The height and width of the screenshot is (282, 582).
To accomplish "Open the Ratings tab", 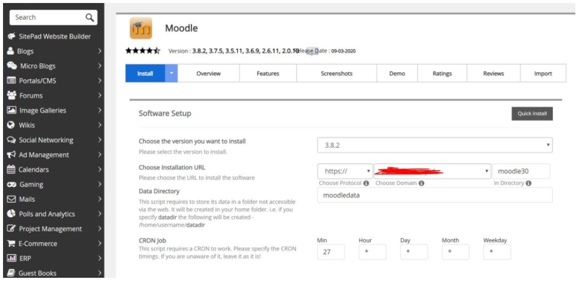I will pos(443,74).
